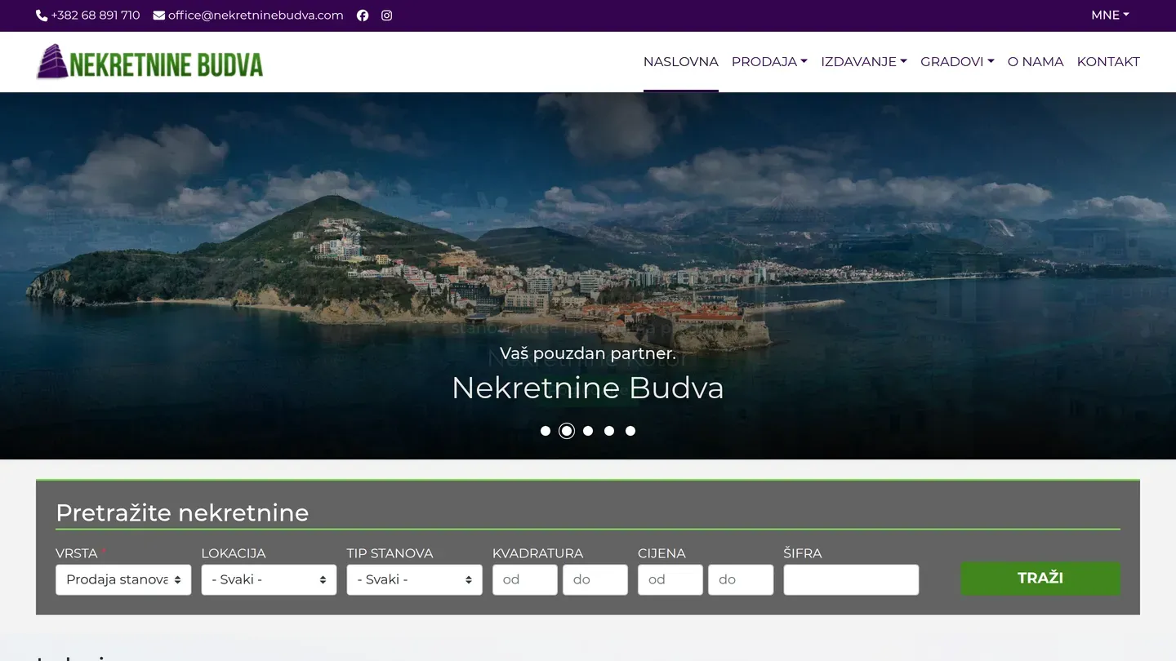Click the Nekretnine Budva logo
Image resolution: width=1176 pixels, height=661 pixels.
(x=150, y=62)
